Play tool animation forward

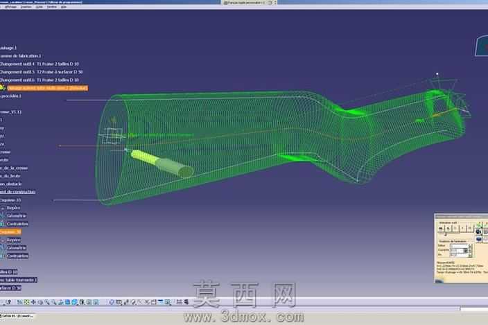[462, 228]
